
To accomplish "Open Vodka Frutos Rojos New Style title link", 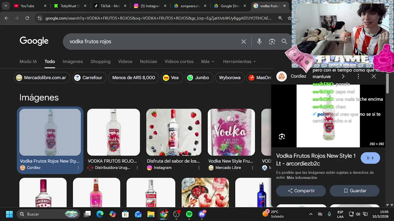I will 316,160.
